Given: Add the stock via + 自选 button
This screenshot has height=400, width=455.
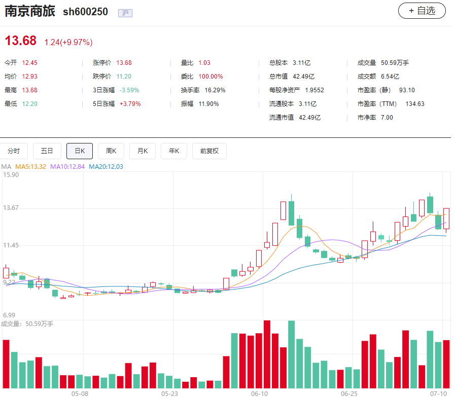Looking at the screenshot, I should pyautogui.click(x=422, y=11).
